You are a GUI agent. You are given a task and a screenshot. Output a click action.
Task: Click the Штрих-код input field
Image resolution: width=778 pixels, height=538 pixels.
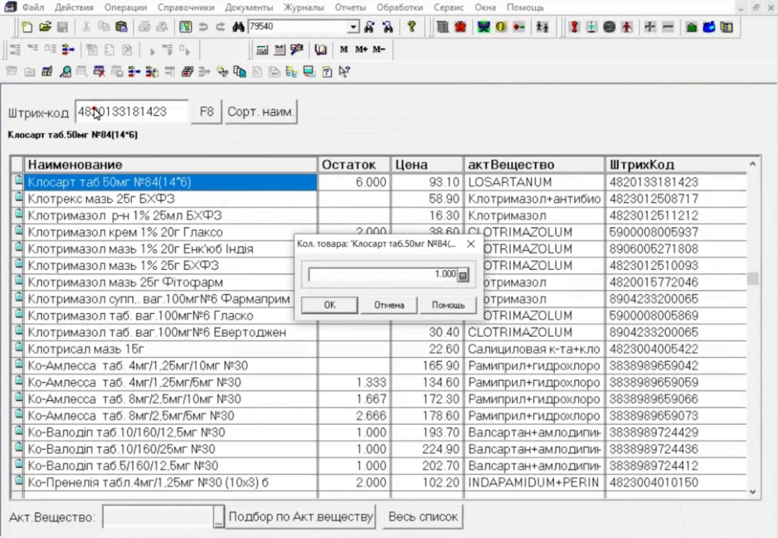tap(131, 112)
